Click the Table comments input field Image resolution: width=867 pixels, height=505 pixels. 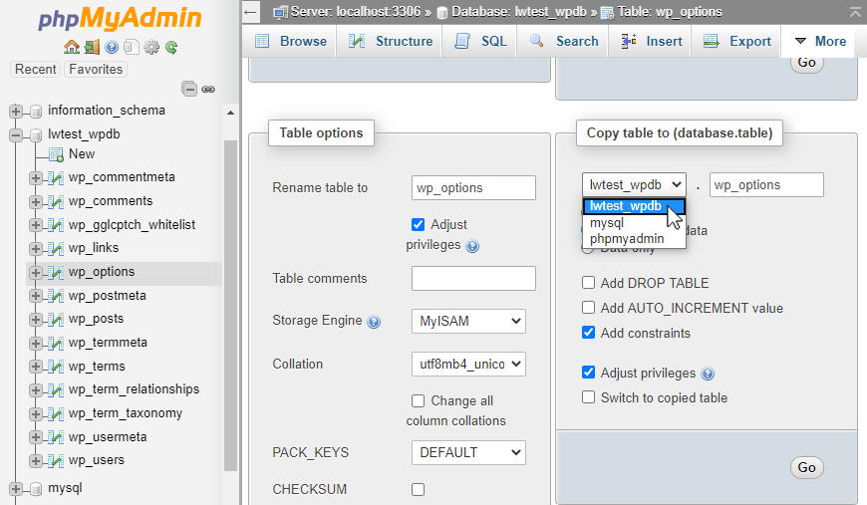coord(474,279)
